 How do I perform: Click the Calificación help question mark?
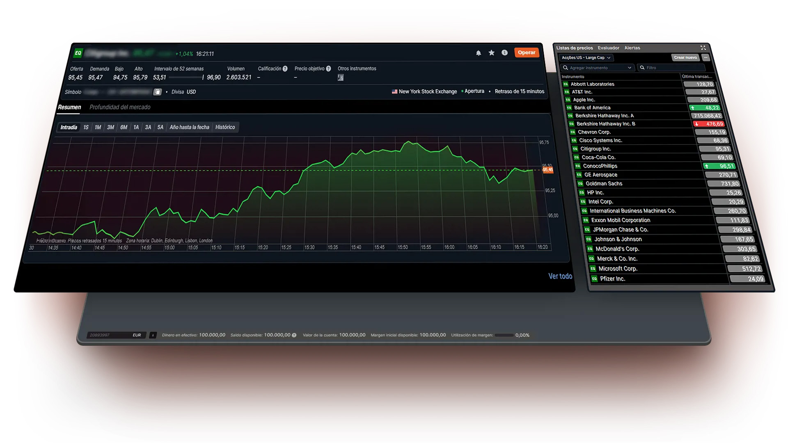[x=285, y=69]
